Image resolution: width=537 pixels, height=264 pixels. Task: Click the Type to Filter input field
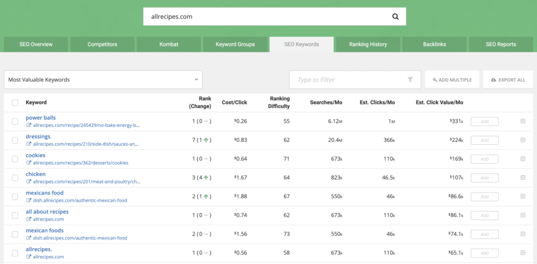(x=355, y=80)
